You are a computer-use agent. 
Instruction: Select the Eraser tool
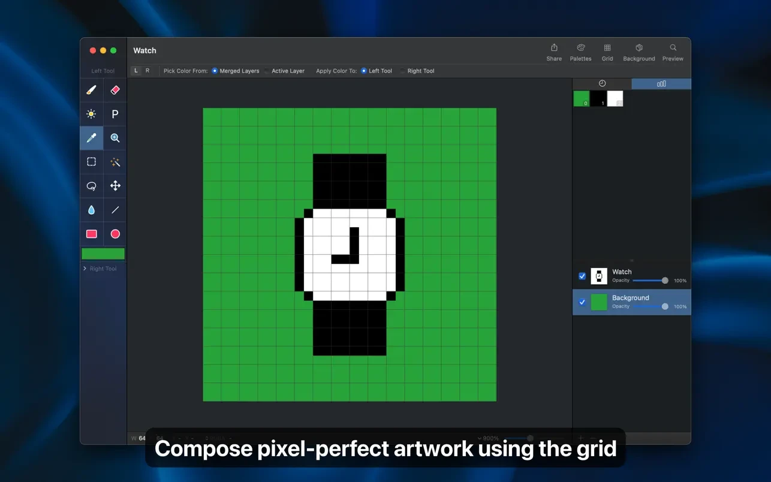point(115,90)
